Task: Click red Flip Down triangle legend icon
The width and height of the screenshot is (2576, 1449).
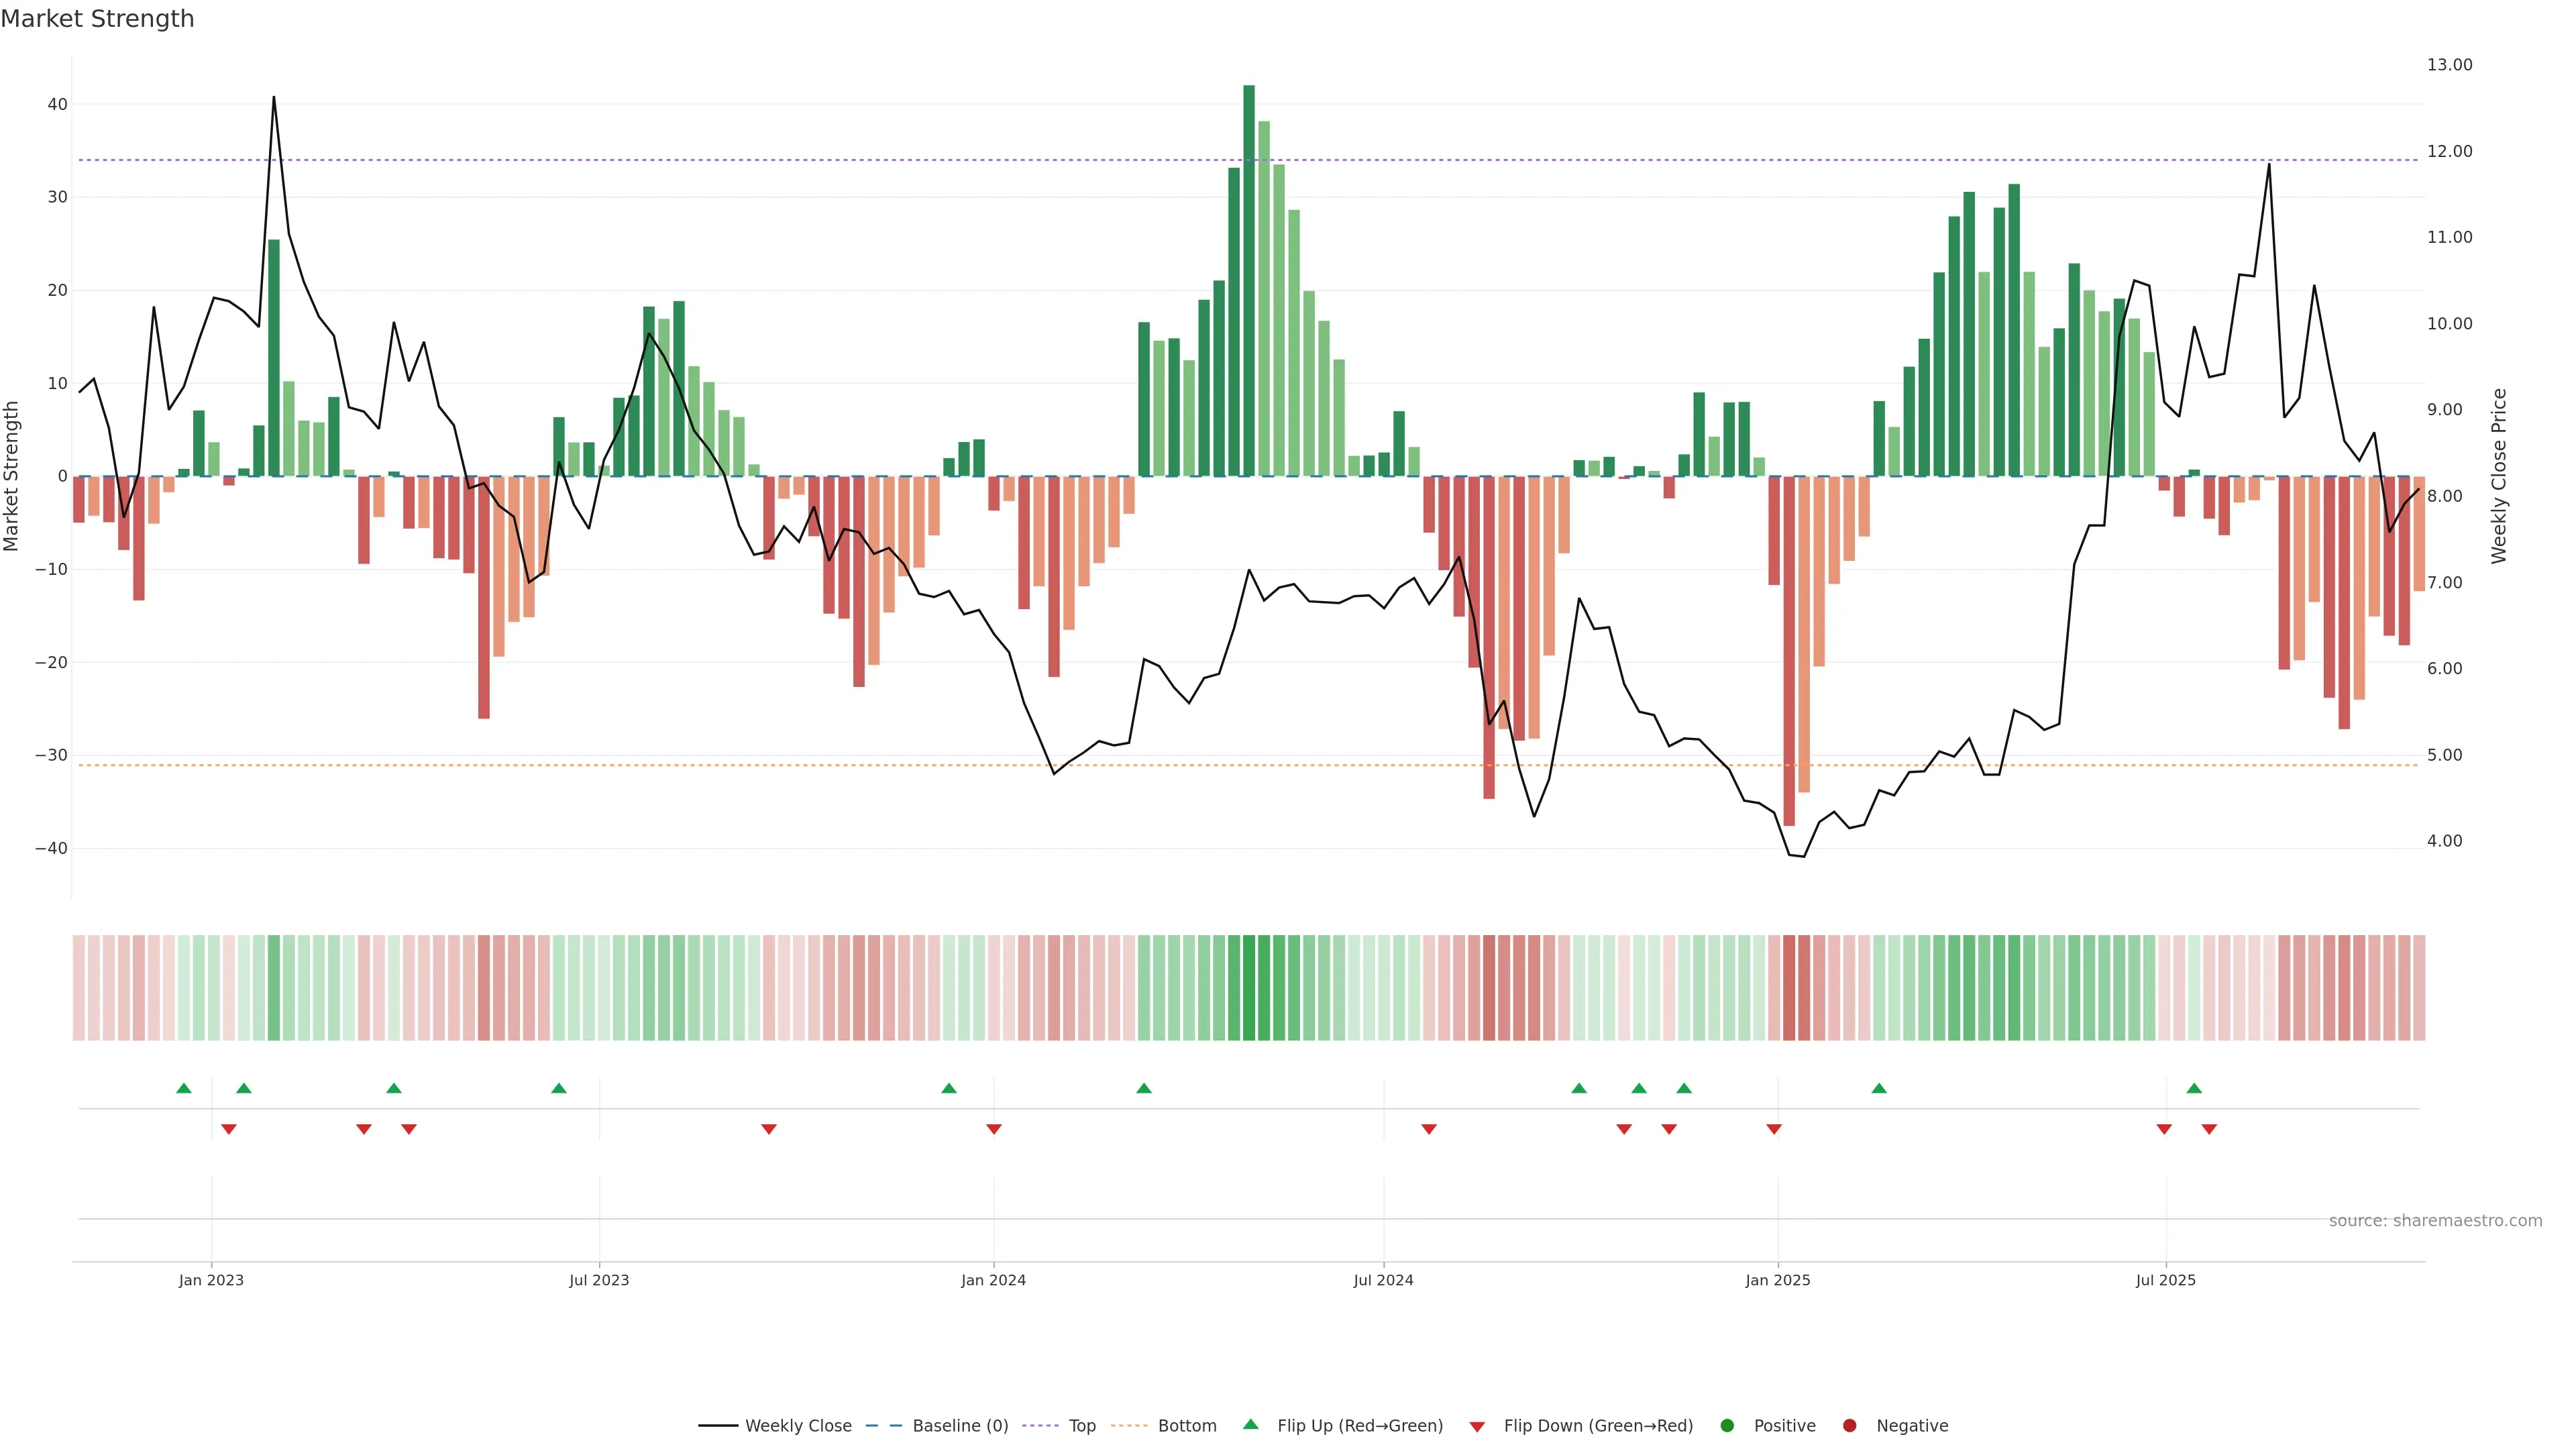Action: point(1477,1427)
